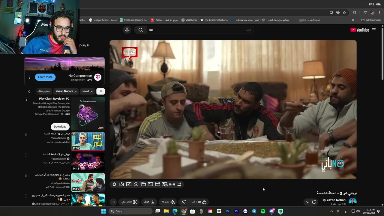Open Yazan Nobani channel avatar

pos(352,202)
